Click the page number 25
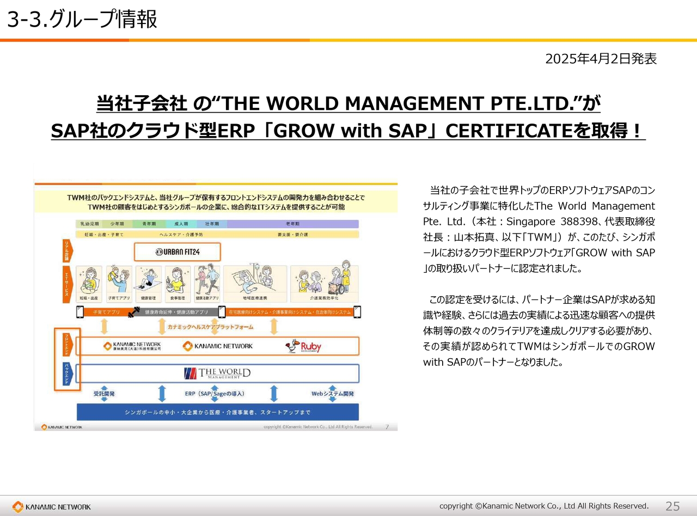 [x=673, y=506]
